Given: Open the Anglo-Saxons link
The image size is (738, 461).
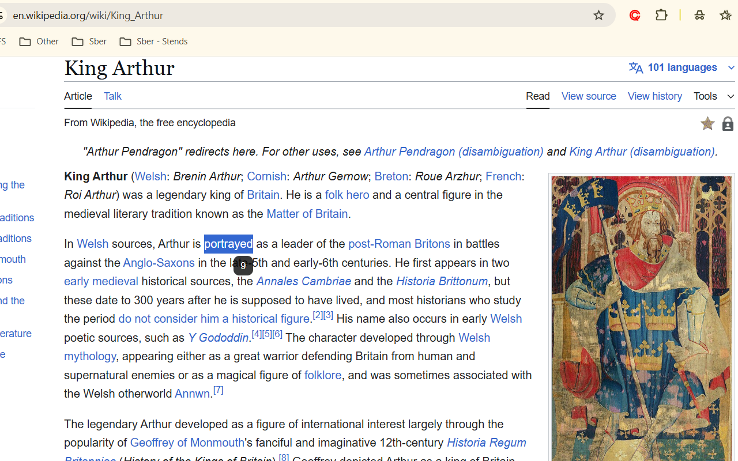Looking at the screenshot, I should (x=159, y=263).
